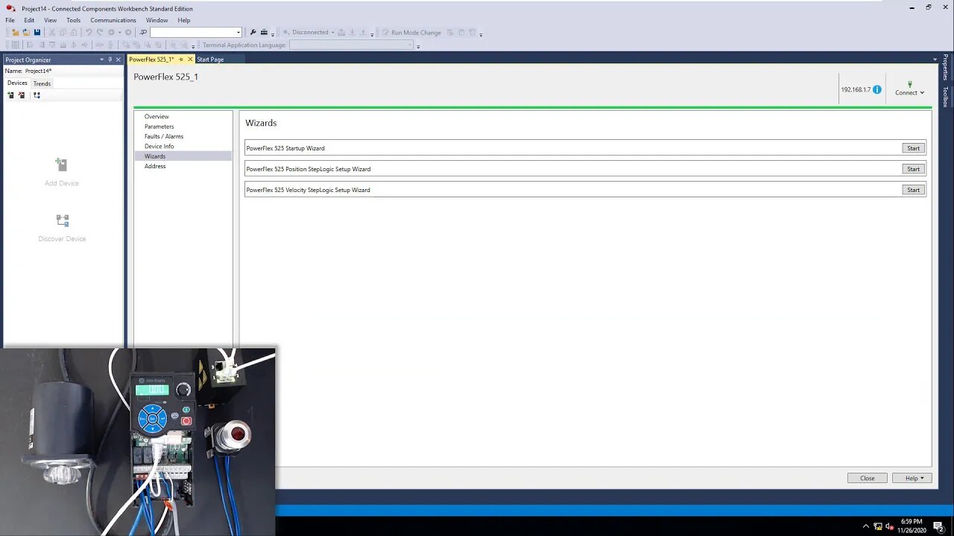The height and width of the screenshot is (536, 954).
Task: Click the grid icon on second toolbar row
Action: (x=15, y=45)
